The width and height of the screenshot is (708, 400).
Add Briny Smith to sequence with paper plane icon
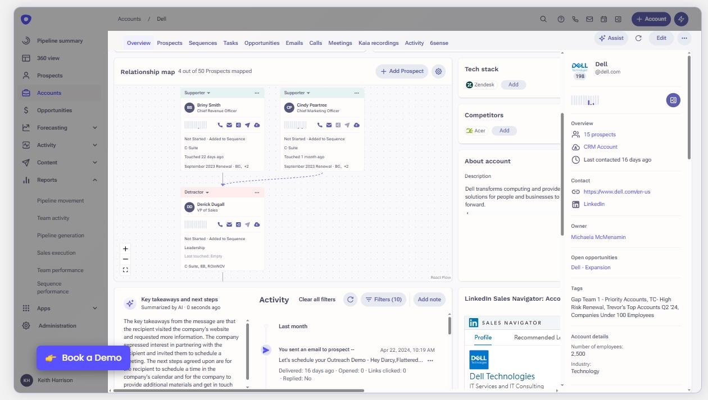tap(247, 125)
